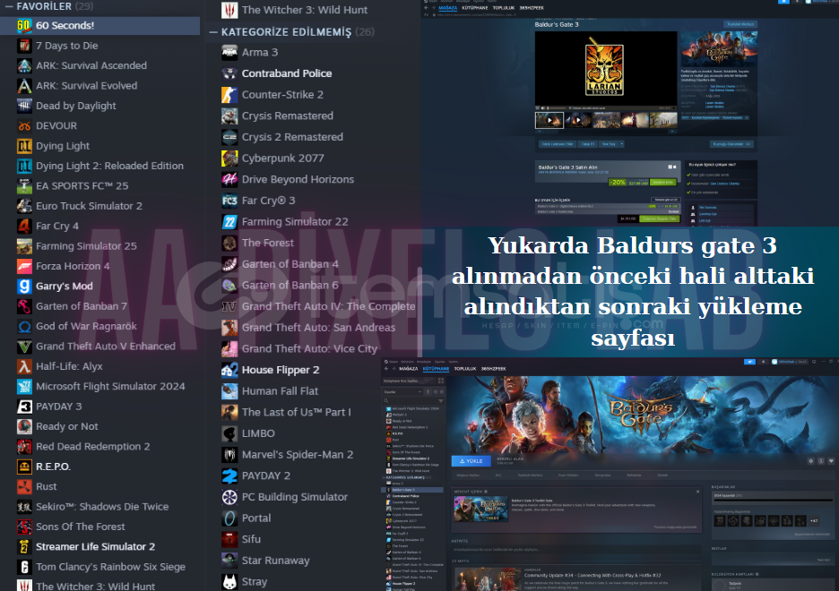Click the Topluluk Merkezi button on store page
This screenshot has height=591, width=839.
click(x=740, y=24)
